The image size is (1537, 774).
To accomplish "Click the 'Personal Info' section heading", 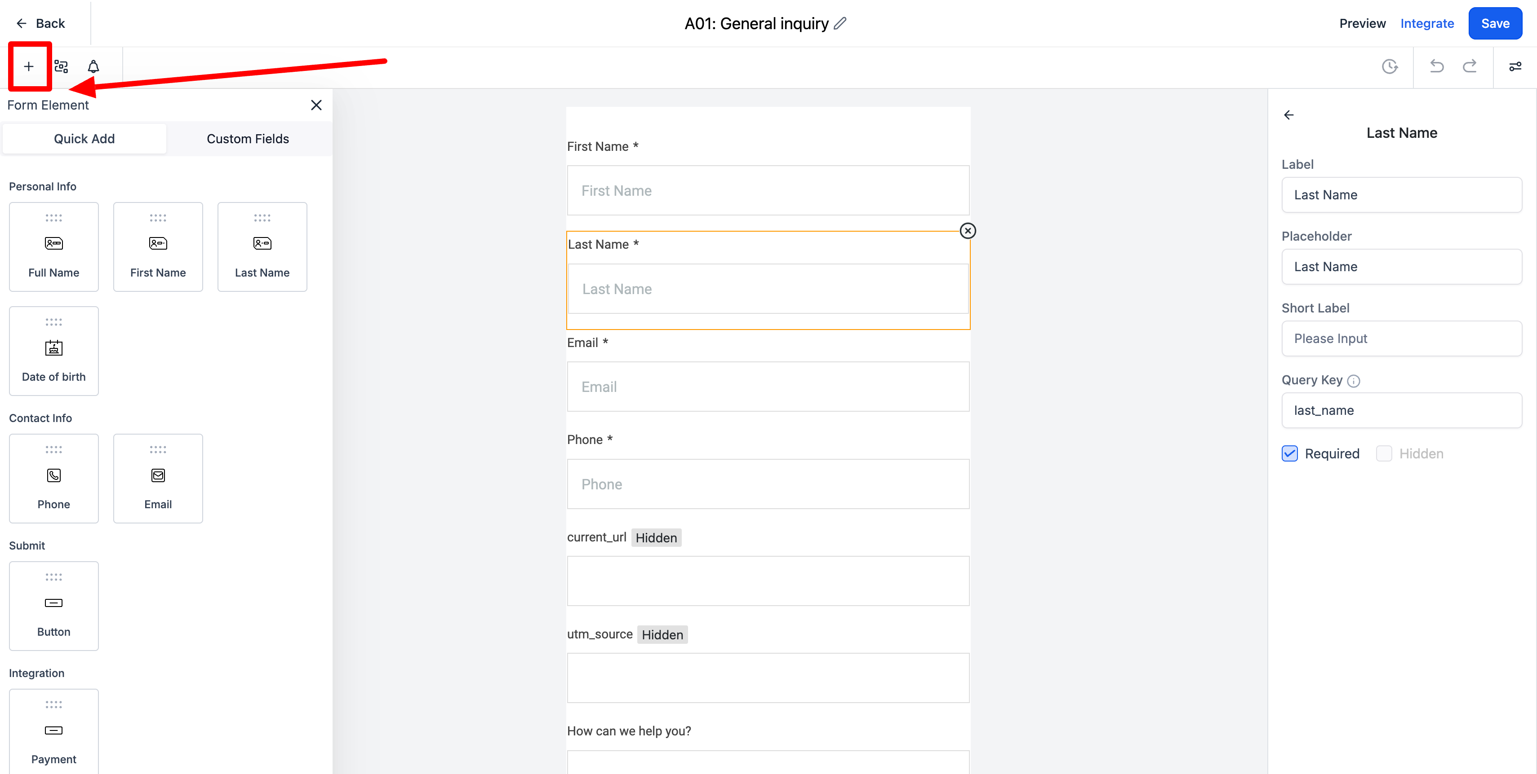I will click(x=42, y=186).
